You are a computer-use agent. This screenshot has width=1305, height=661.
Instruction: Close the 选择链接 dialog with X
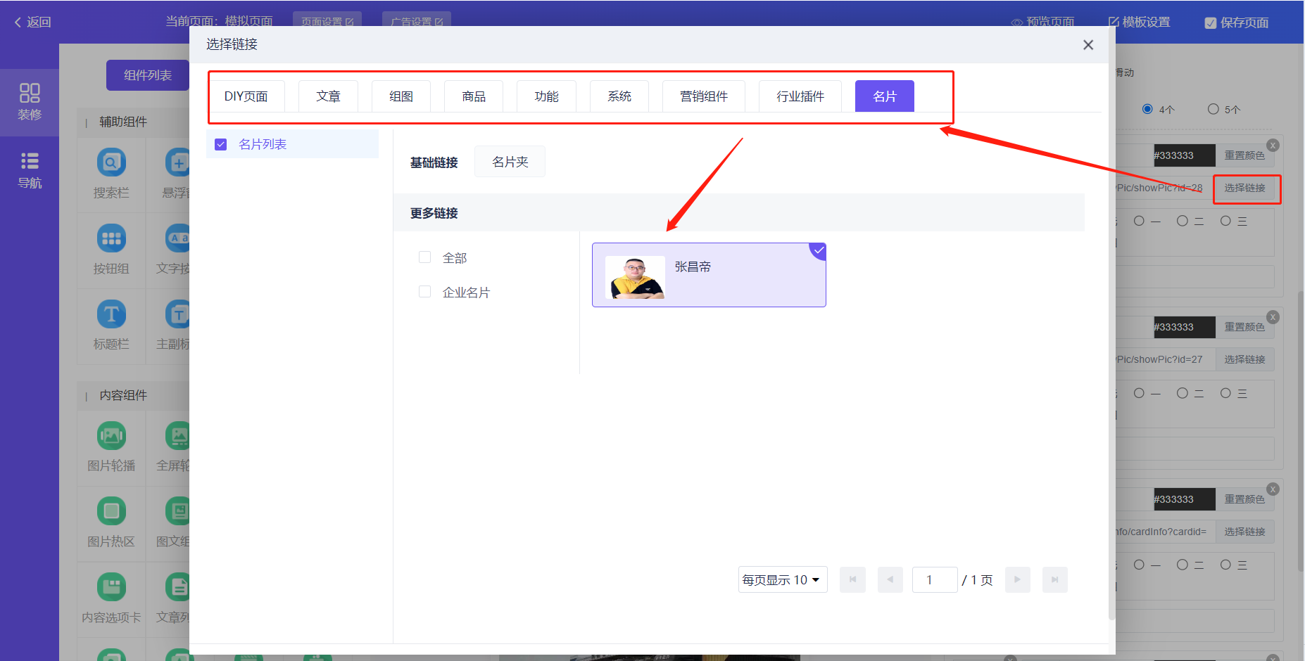pos(1087,45)
